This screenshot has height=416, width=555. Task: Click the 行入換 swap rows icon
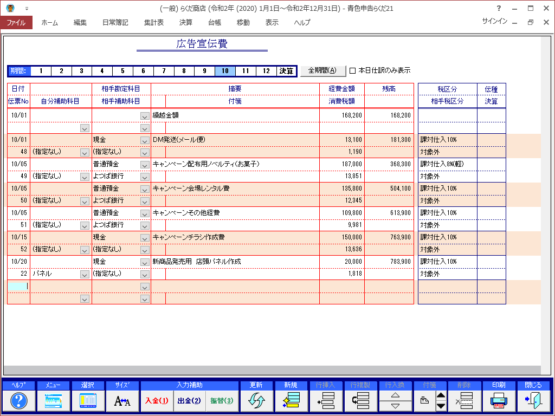click(x=395, y=401)
